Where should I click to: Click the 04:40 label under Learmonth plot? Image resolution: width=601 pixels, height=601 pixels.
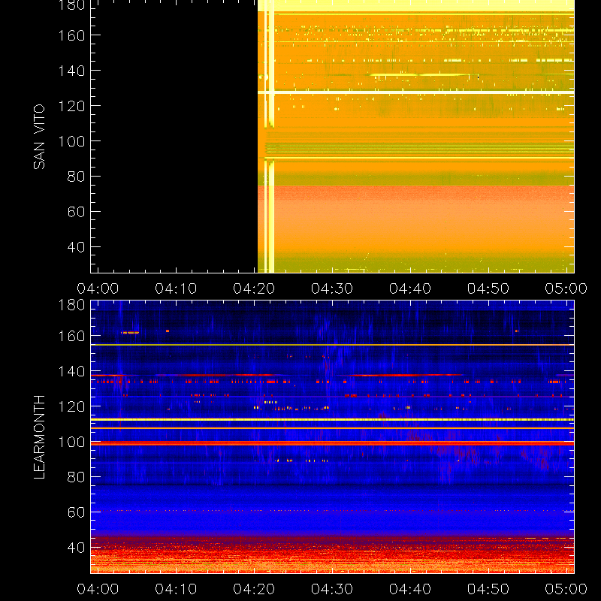(x=410, y=589)
